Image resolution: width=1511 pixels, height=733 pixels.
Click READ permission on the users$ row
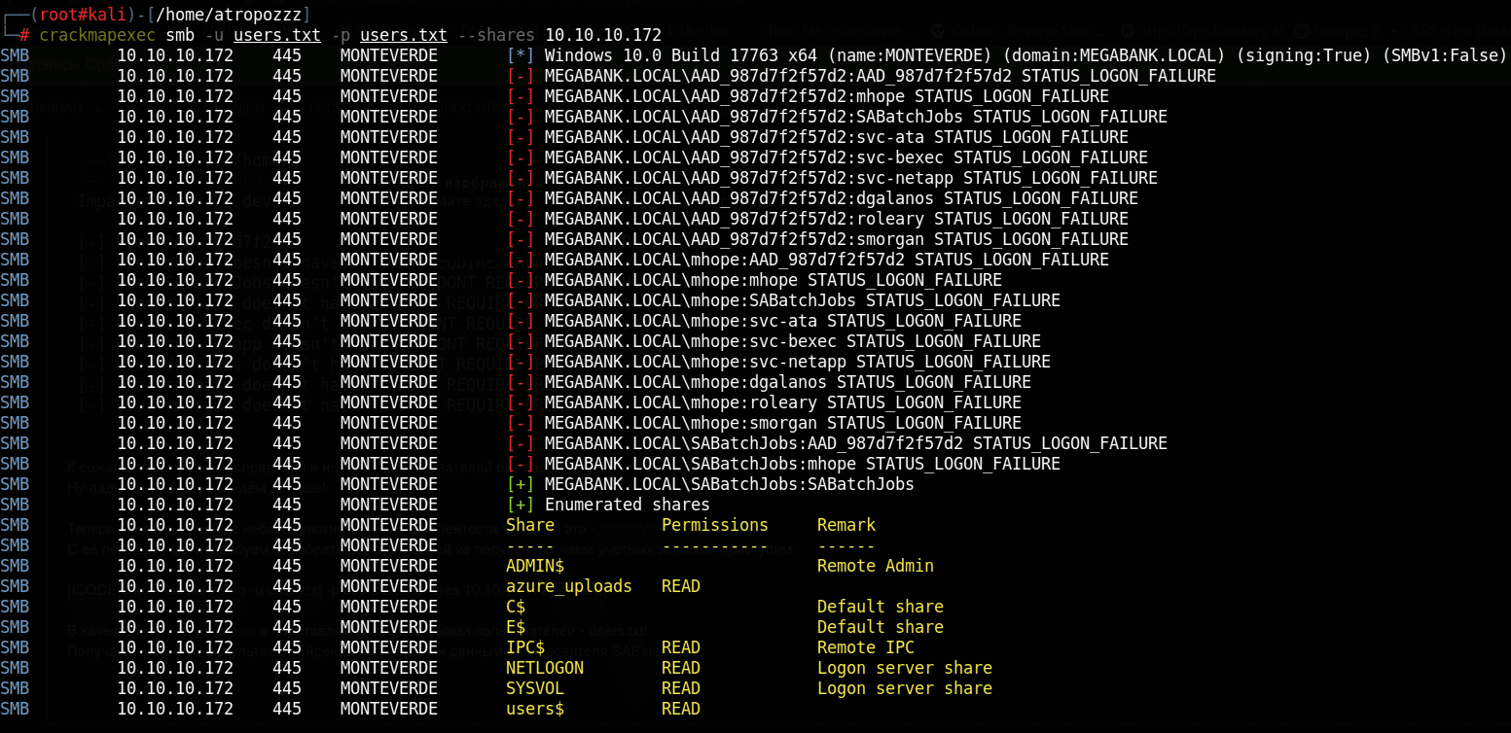coord(681,709)
